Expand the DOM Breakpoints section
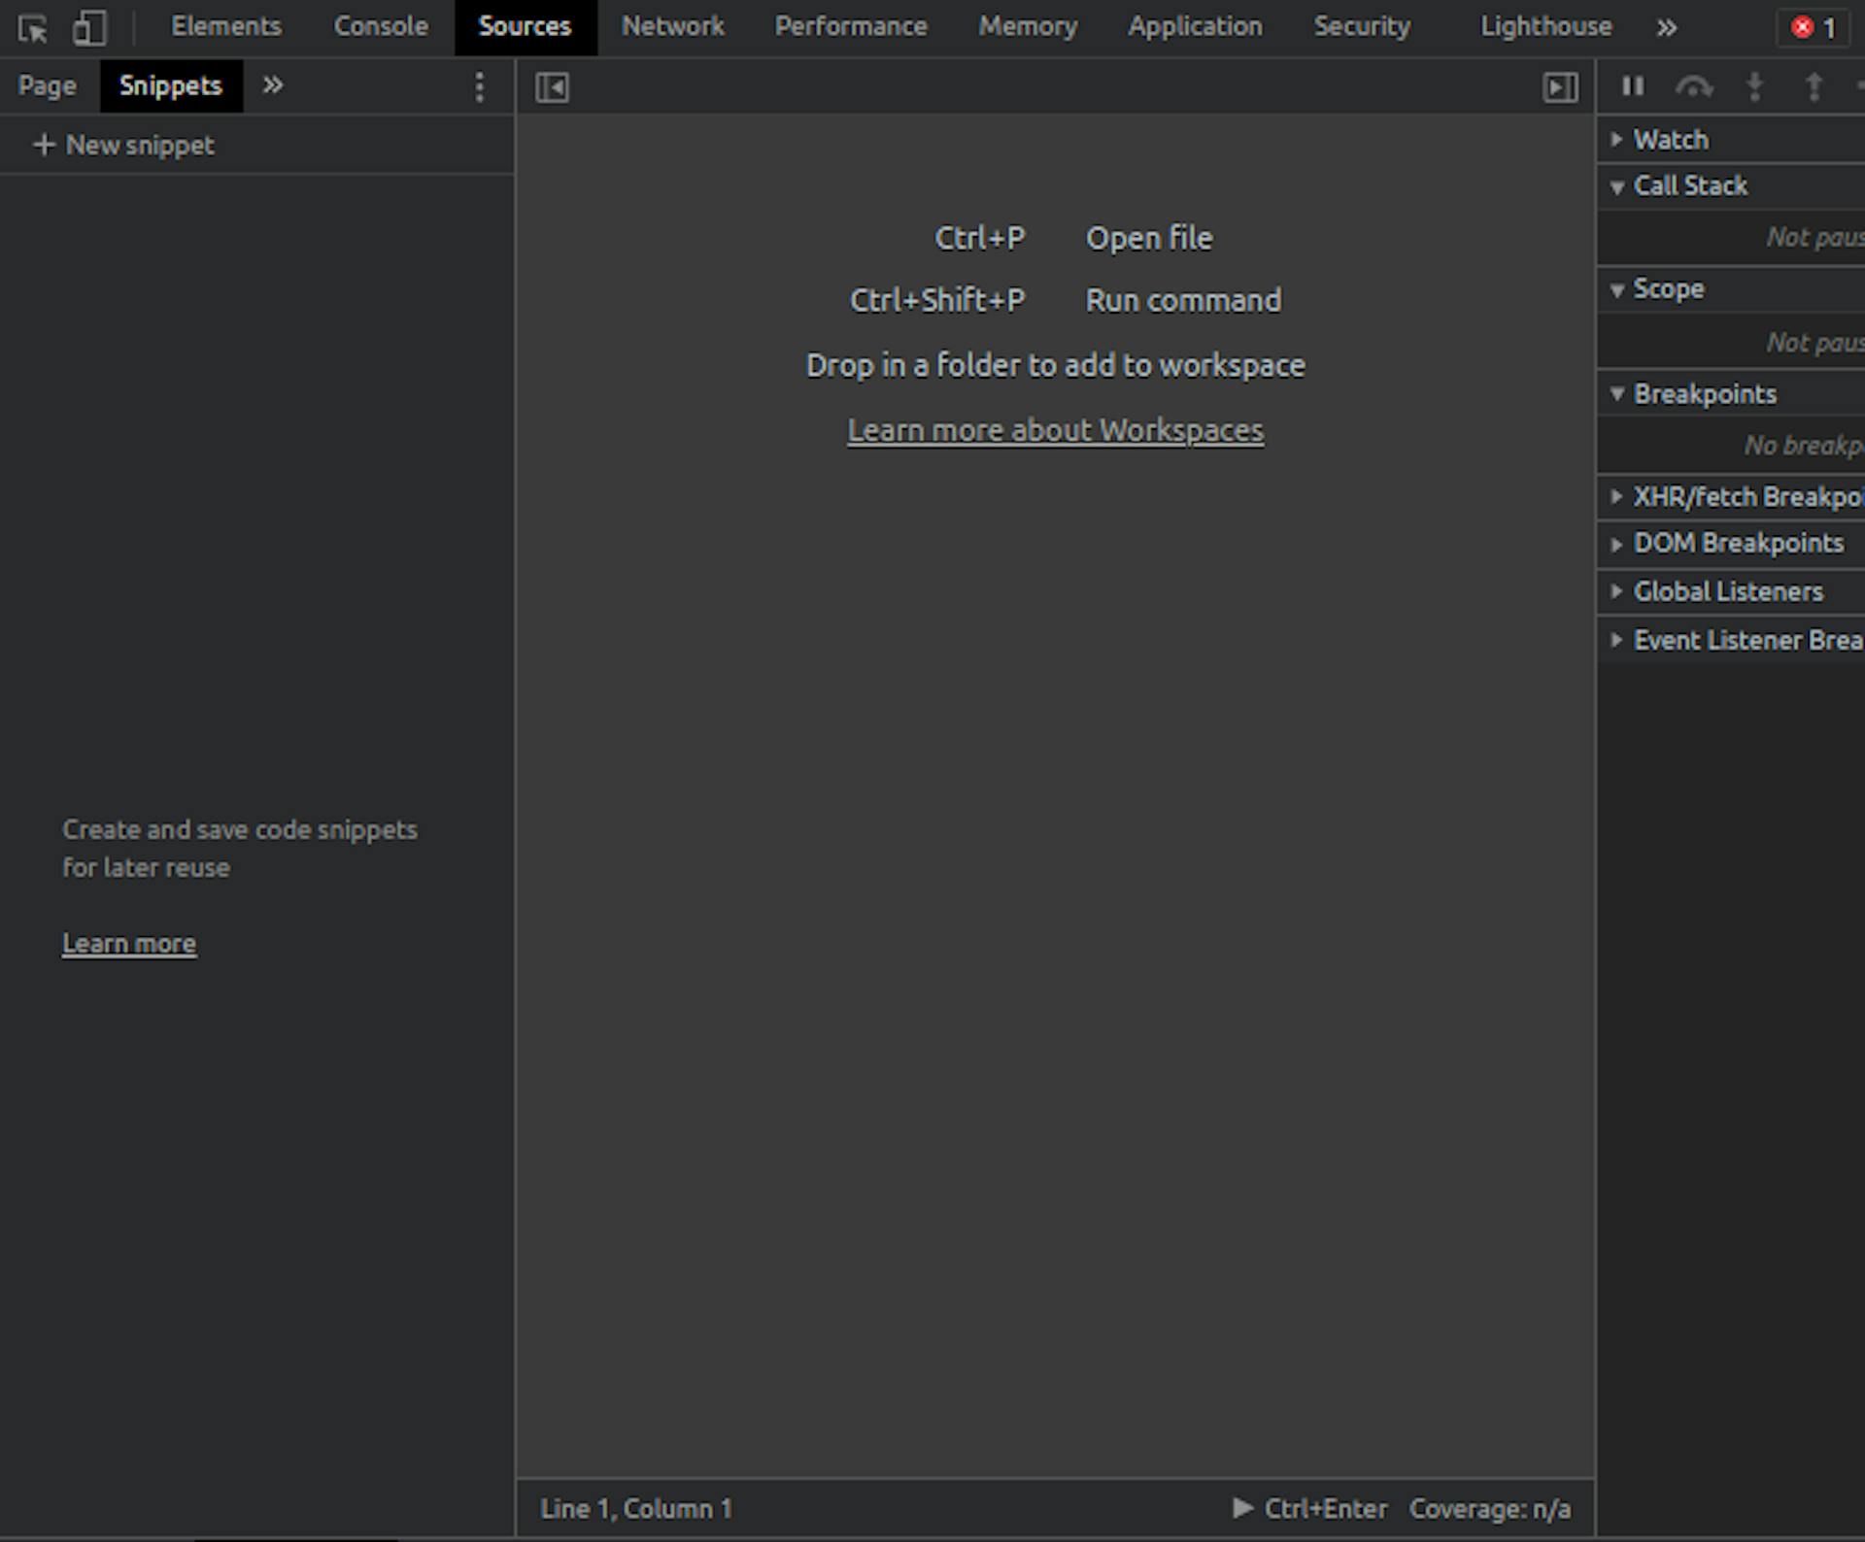1865x1542 pixels. tap(1731, 544)
